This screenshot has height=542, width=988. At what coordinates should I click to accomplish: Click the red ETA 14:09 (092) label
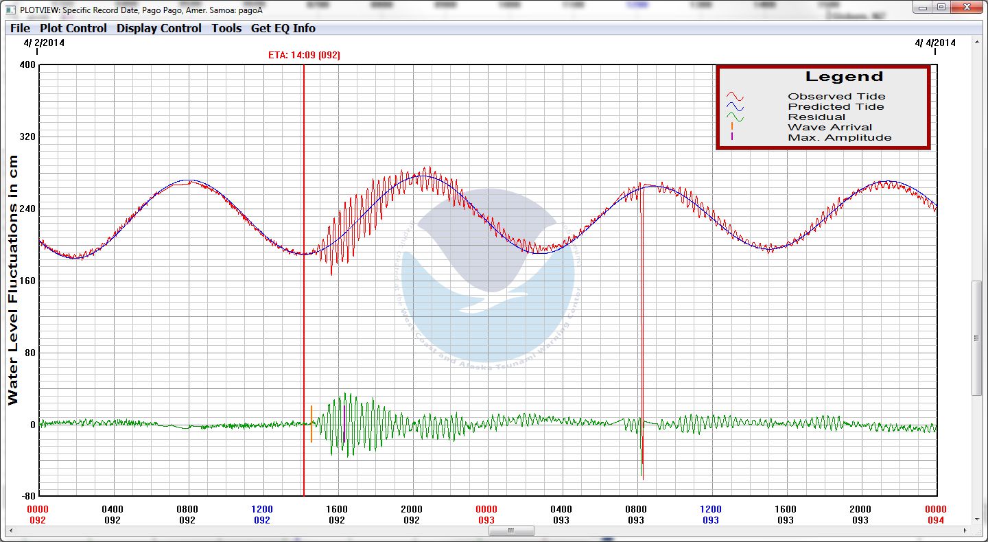click(304, 55)
